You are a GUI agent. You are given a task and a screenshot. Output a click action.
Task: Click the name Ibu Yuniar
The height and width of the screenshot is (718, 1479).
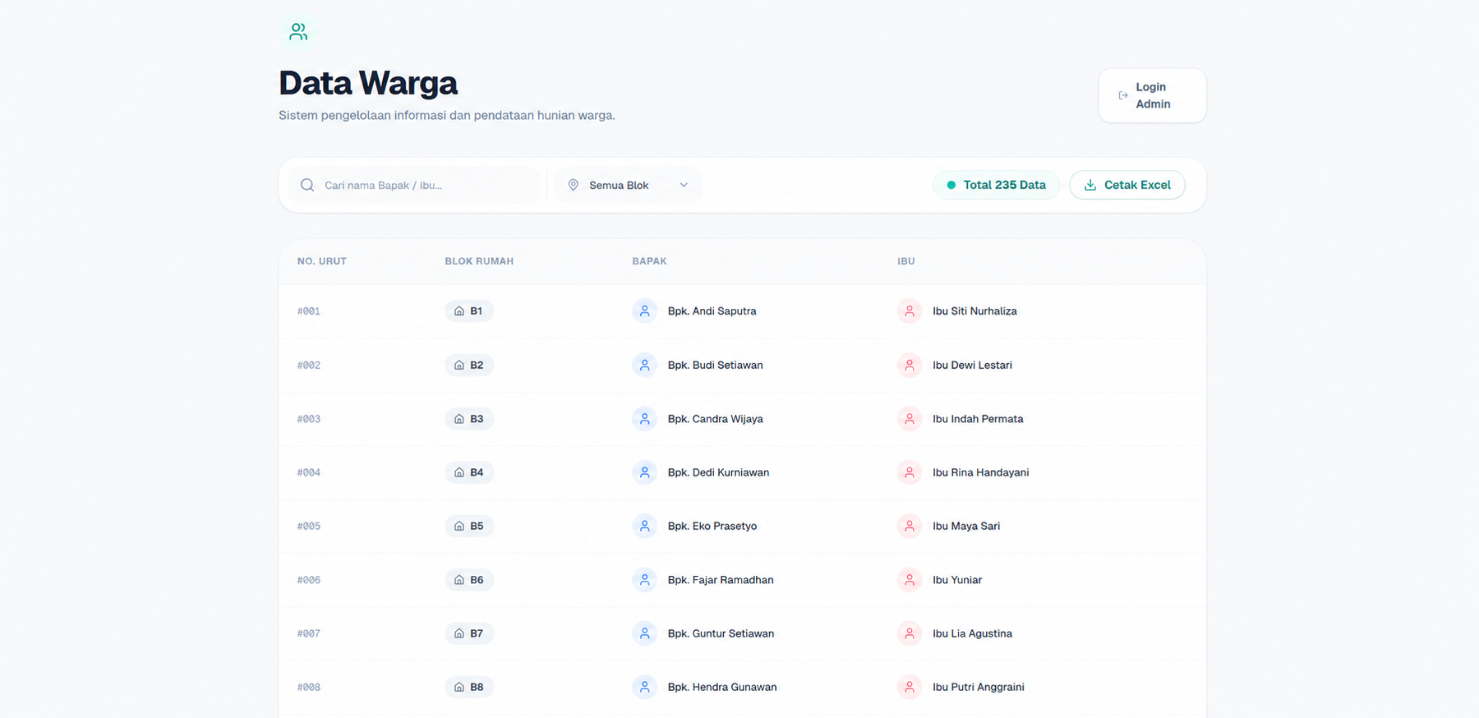(x=957, y=580)
